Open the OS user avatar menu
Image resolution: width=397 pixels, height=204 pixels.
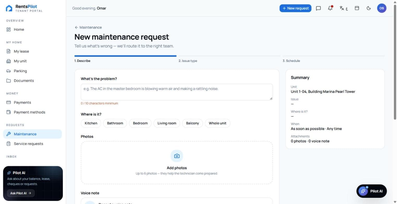tap(382, 8)
